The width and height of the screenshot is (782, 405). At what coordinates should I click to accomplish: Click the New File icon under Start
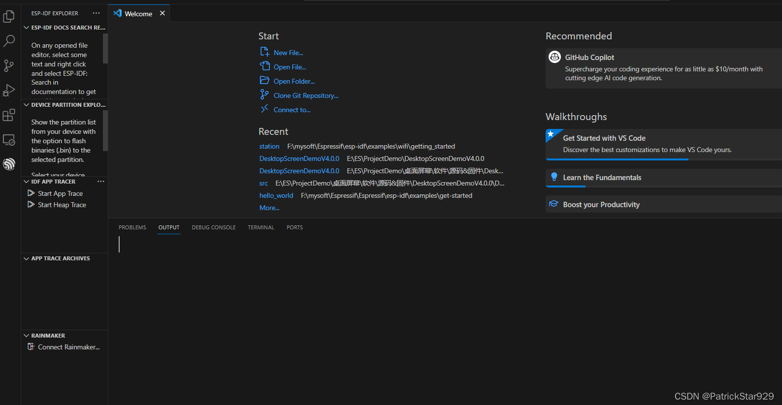click(x=264, y=52)
